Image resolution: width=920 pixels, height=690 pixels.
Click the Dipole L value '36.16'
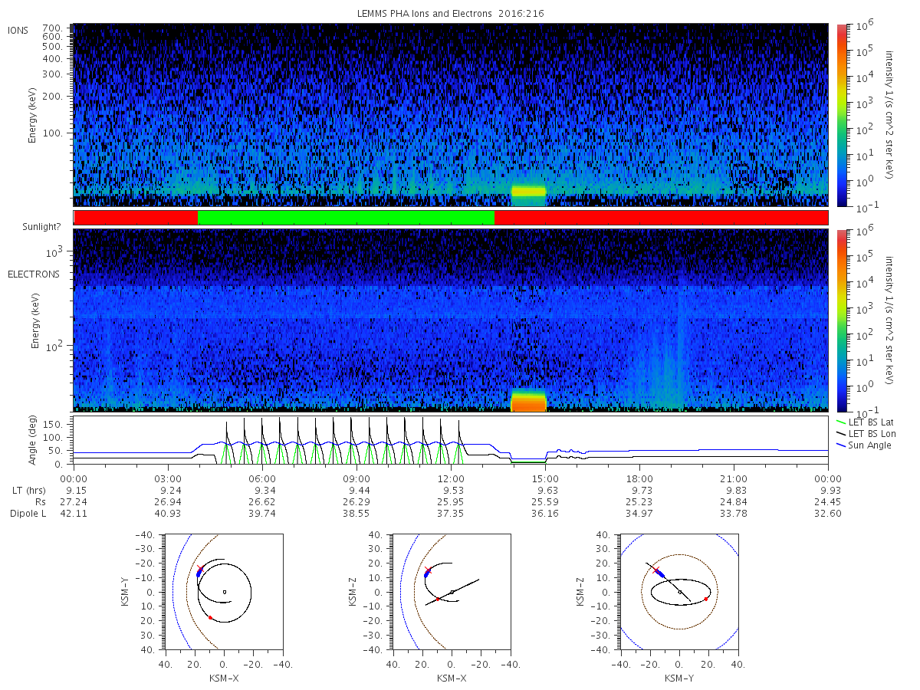point(545,514)
